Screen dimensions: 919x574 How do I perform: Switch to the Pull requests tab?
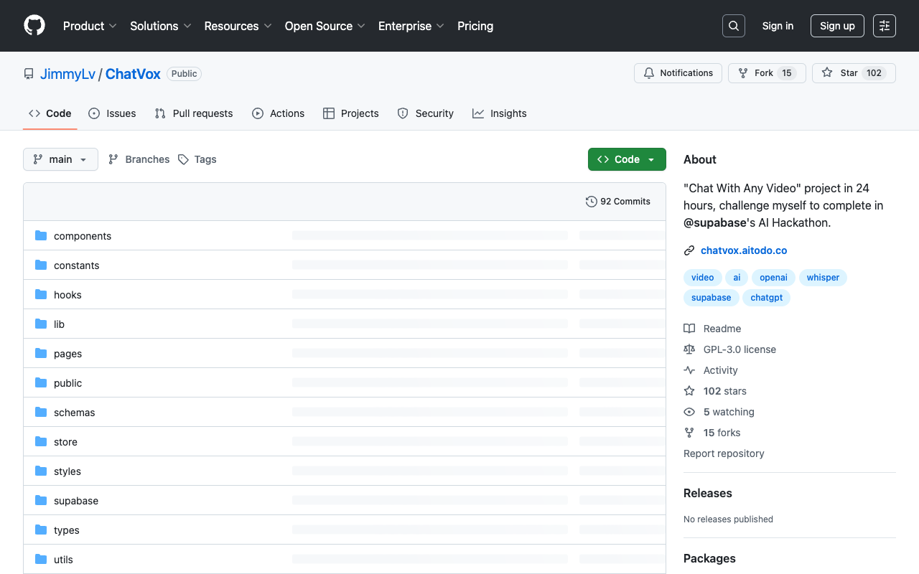pyautogui.click(x=194, y=113)
